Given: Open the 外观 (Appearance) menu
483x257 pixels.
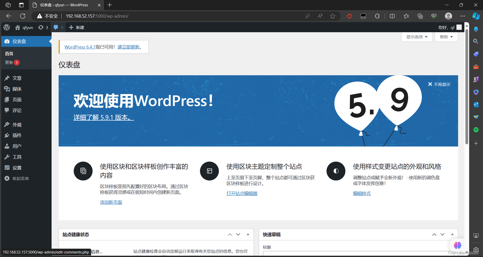Looking at the screenshot, I should click(17, 124).
